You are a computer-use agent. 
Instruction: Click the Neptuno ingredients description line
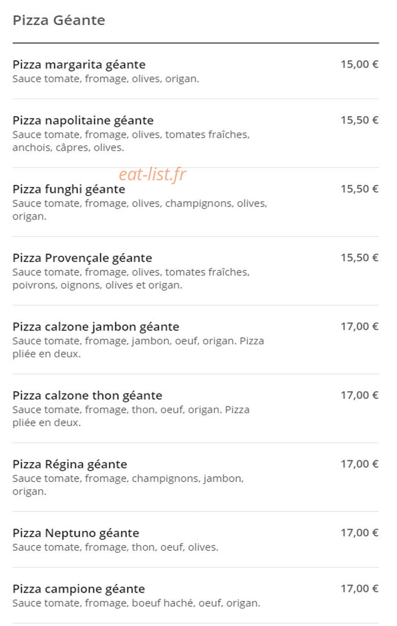click(116, 547)
